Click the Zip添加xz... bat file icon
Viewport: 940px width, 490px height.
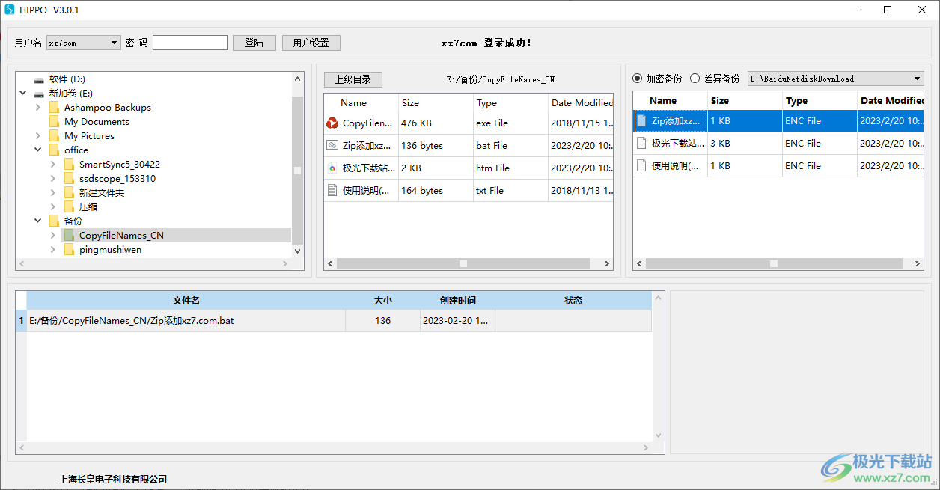point(332,146)
